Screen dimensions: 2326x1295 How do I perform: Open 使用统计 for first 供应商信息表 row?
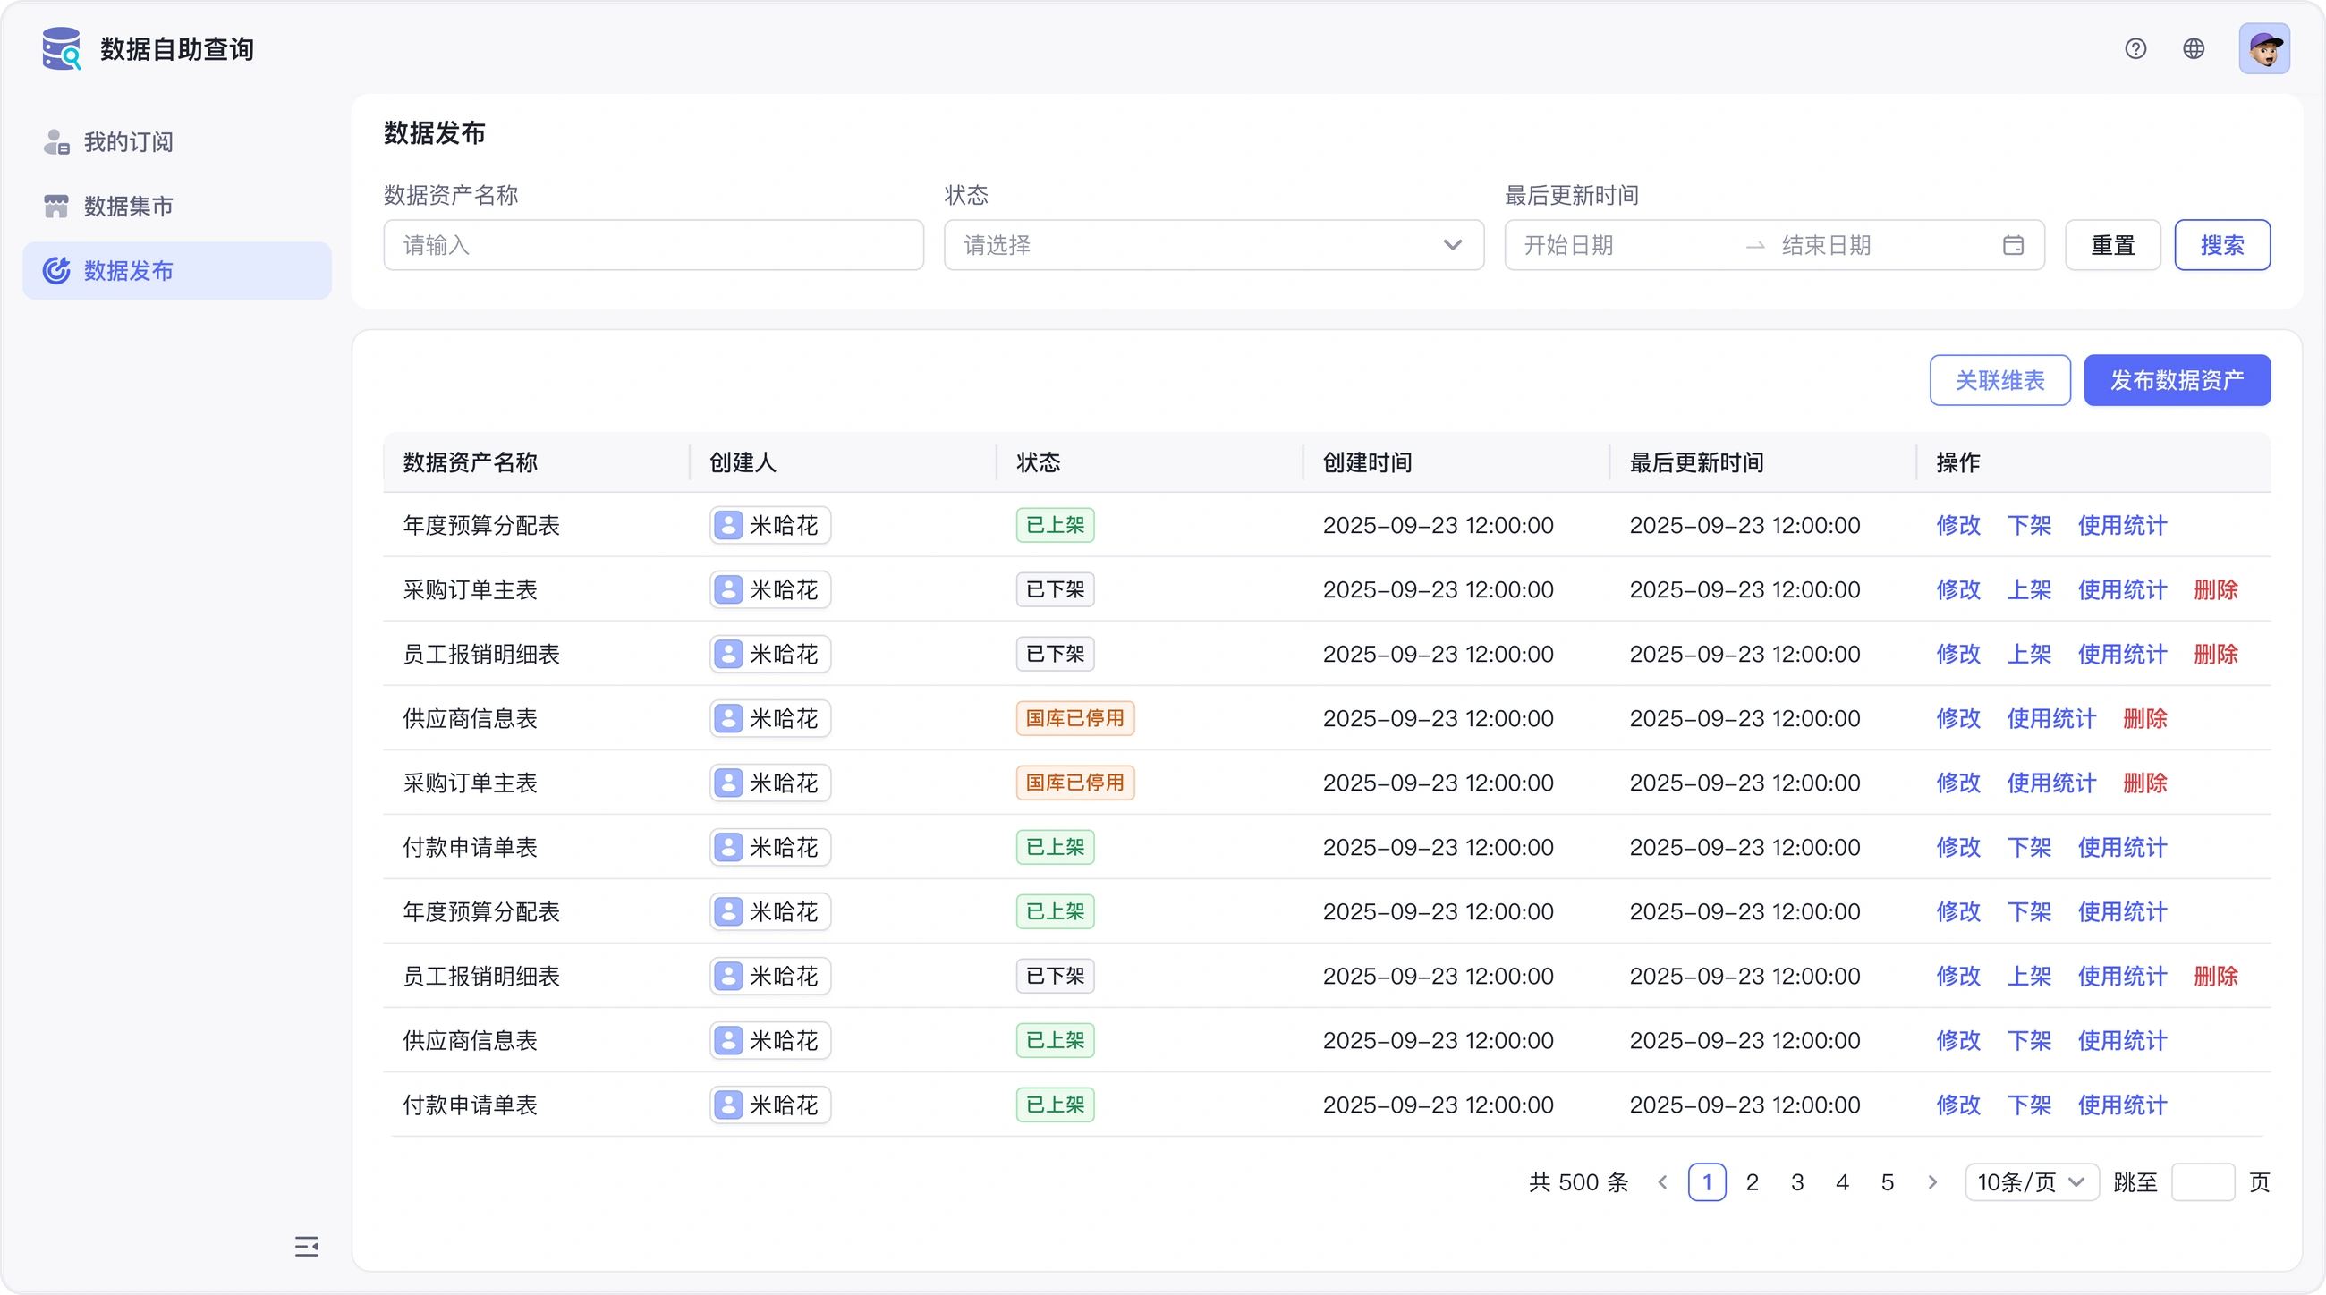click(x=2051, y=719)
